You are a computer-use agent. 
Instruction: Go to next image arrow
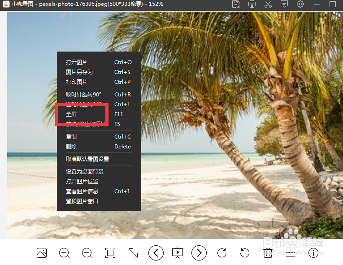click(x=199, y=253)
